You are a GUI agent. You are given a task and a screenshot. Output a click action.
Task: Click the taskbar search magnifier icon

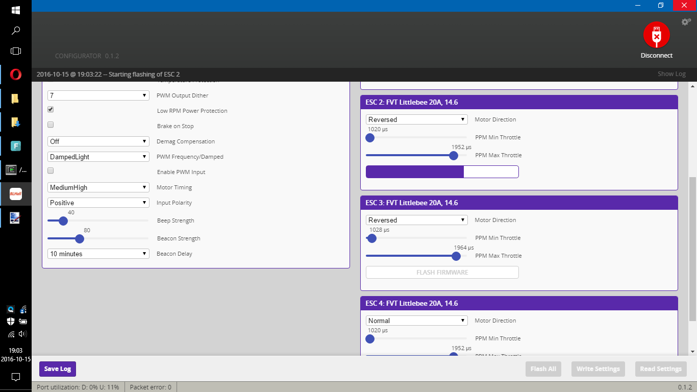16,31
